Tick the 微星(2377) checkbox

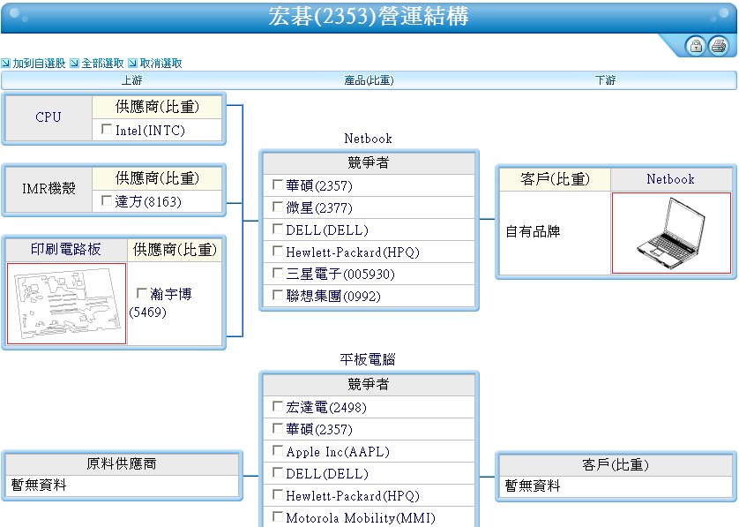(x=278, y=207)
